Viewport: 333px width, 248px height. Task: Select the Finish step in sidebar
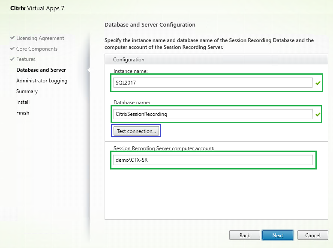[x=23, y=113]
